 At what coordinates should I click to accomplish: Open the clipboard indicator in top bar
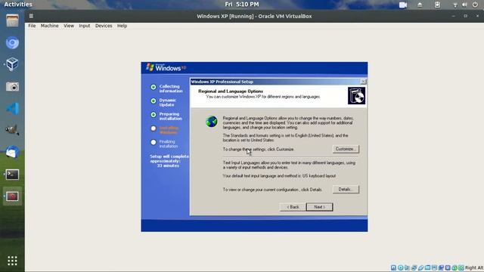tap(437, 5)
